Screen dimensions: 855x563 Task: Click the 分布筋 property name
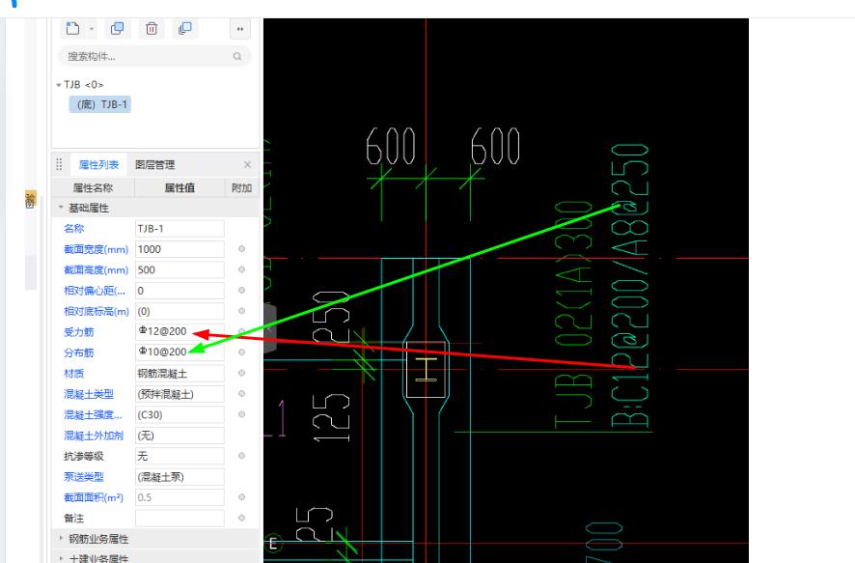pyautogui.click(x=78, y=352)
